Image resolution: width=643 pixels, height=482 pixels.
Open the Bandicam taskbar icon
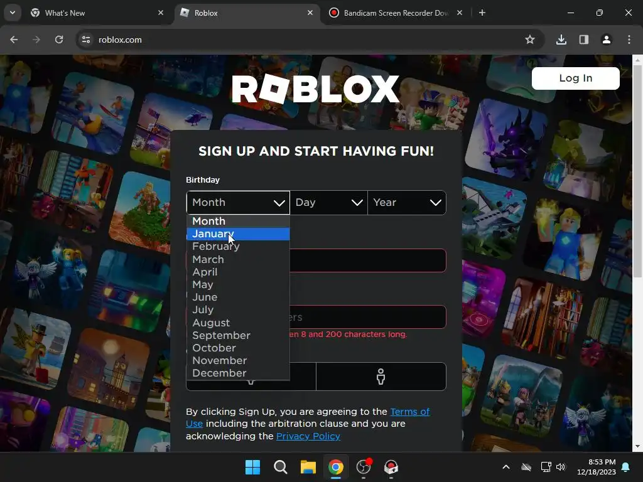tap(391, 467)
